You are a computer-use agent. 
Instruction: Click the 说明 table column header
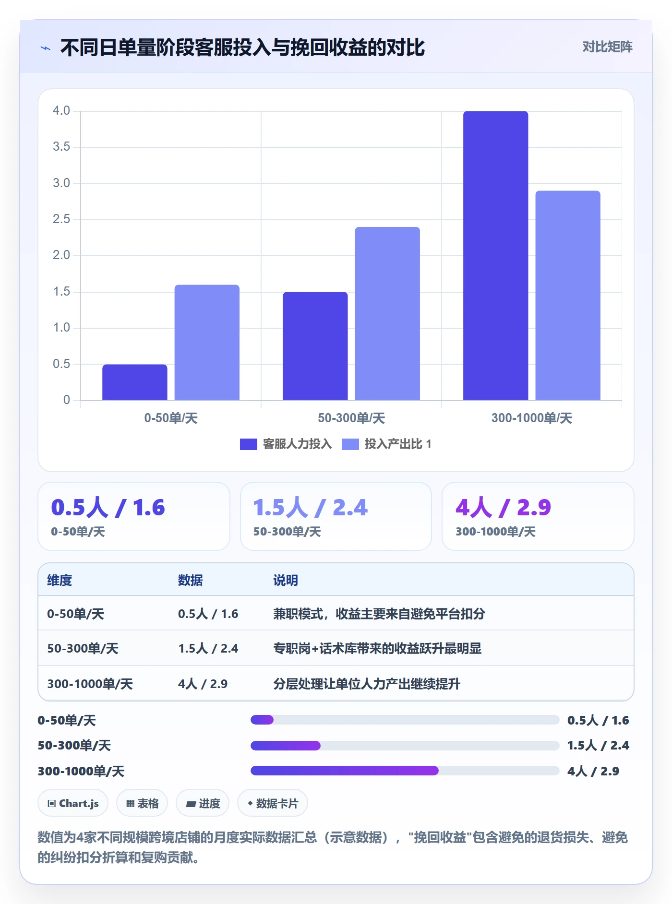(x=286, y=580)
